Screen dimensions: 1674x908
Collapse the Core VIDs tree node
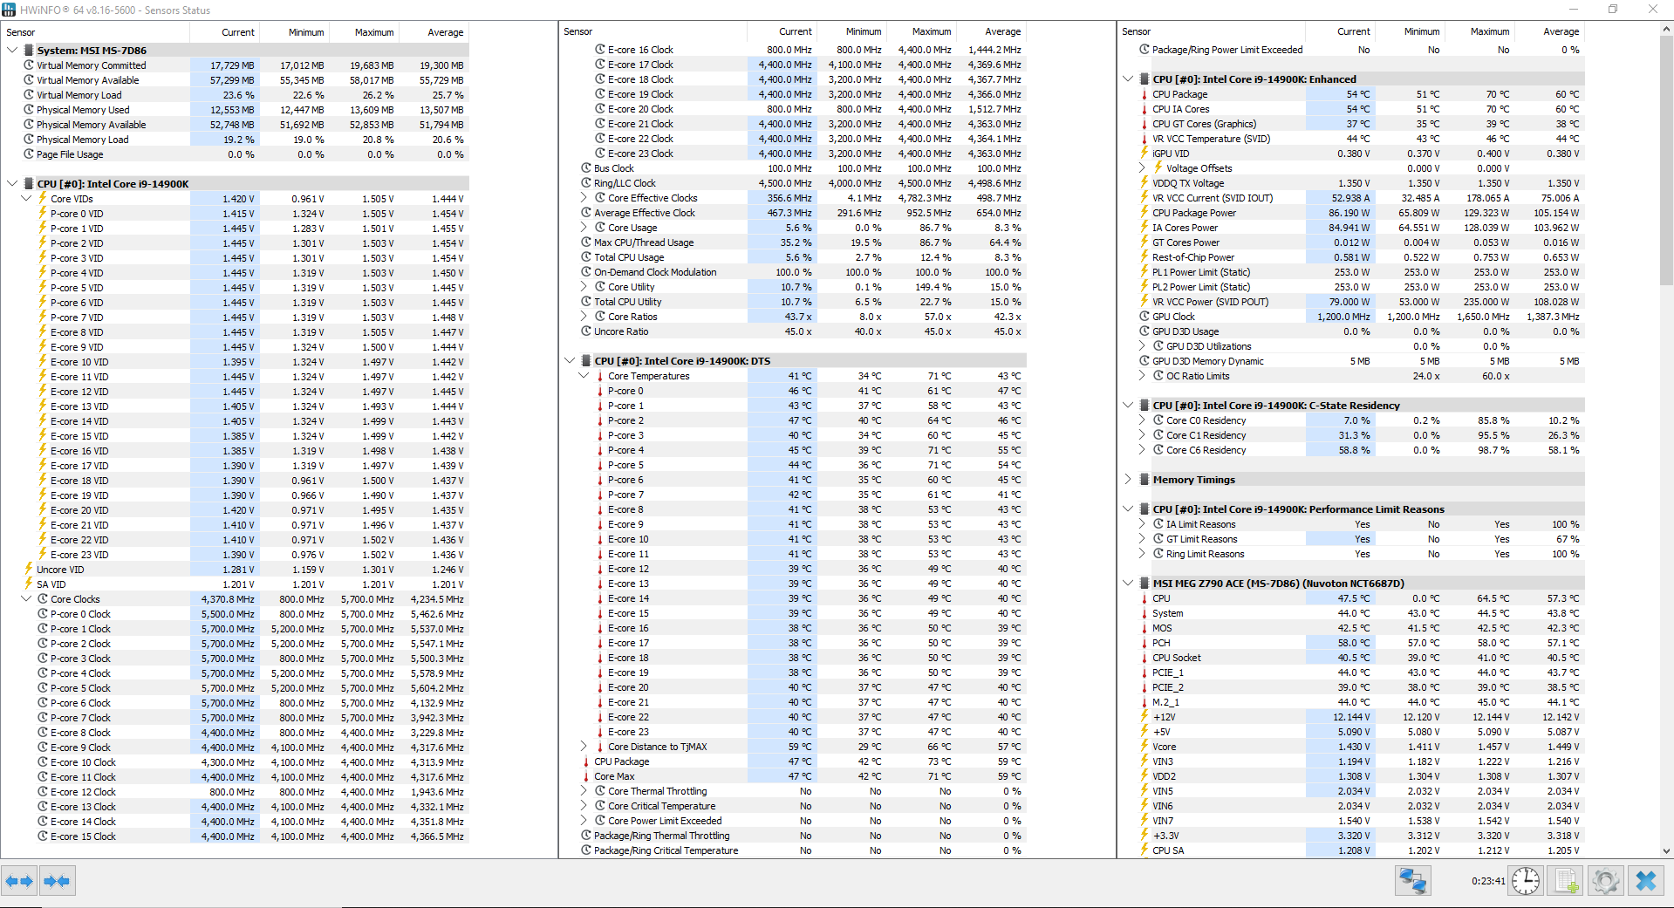click(26, 199)
